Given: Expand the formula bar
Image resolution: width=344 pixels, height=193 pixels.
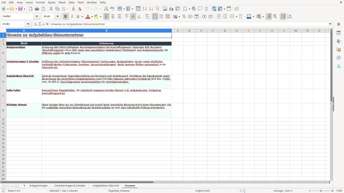Looking at the screenshot, I should 331,24.
